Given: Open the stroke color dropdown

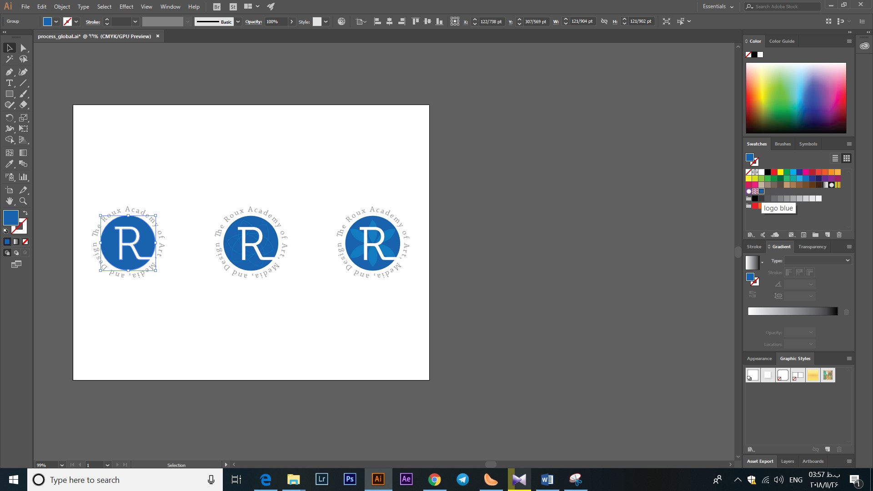Looking at the screenshot, I should click(x=76, y=22).
